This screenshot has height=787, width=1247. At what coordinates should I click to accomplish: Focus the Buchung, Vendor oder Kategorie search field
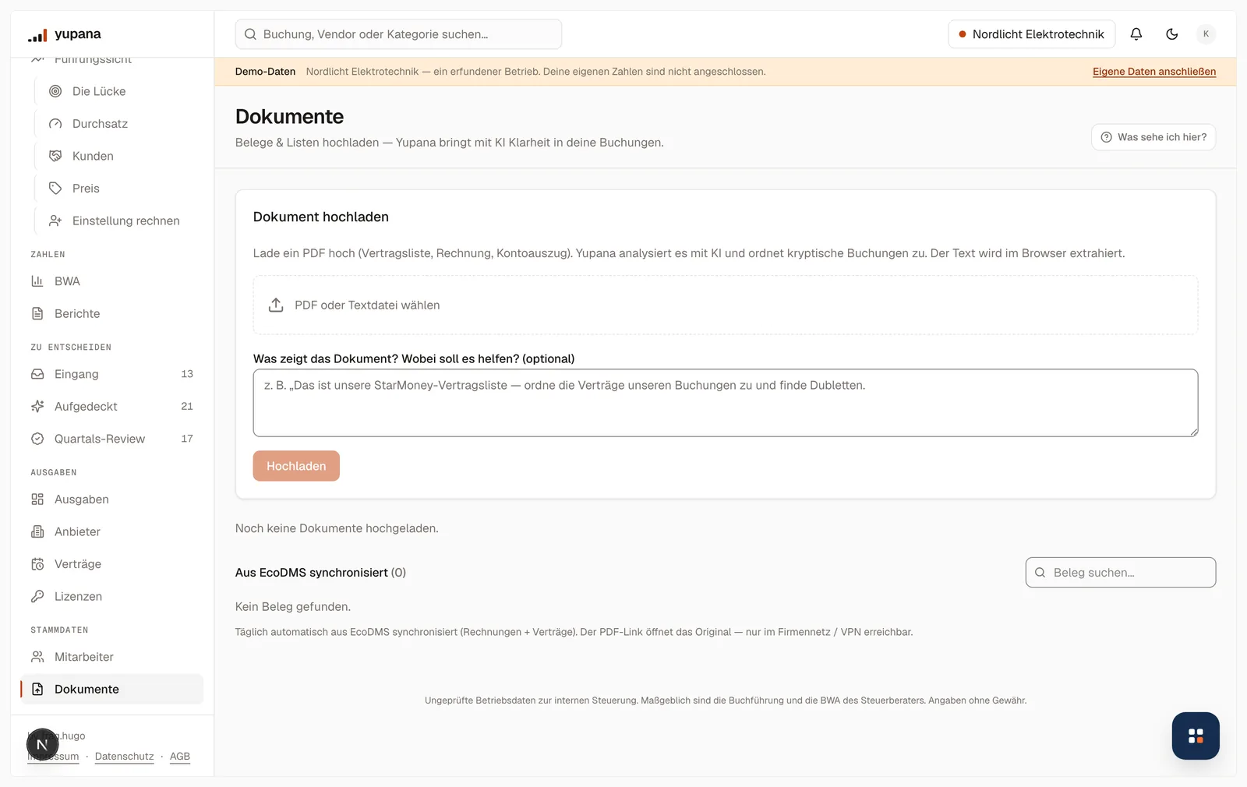coord(398,34)
